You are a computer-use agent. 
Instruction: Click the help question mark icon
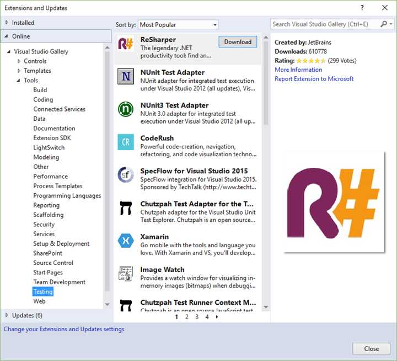click(x=362, y=8)
